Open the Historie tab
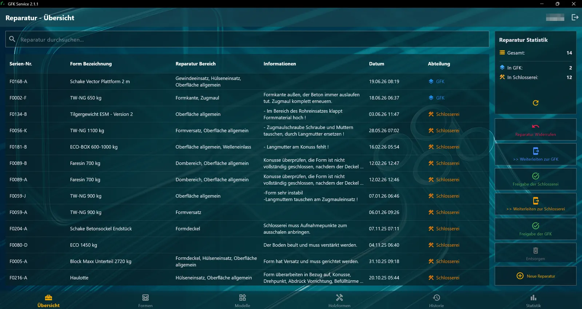 (436, 301)
